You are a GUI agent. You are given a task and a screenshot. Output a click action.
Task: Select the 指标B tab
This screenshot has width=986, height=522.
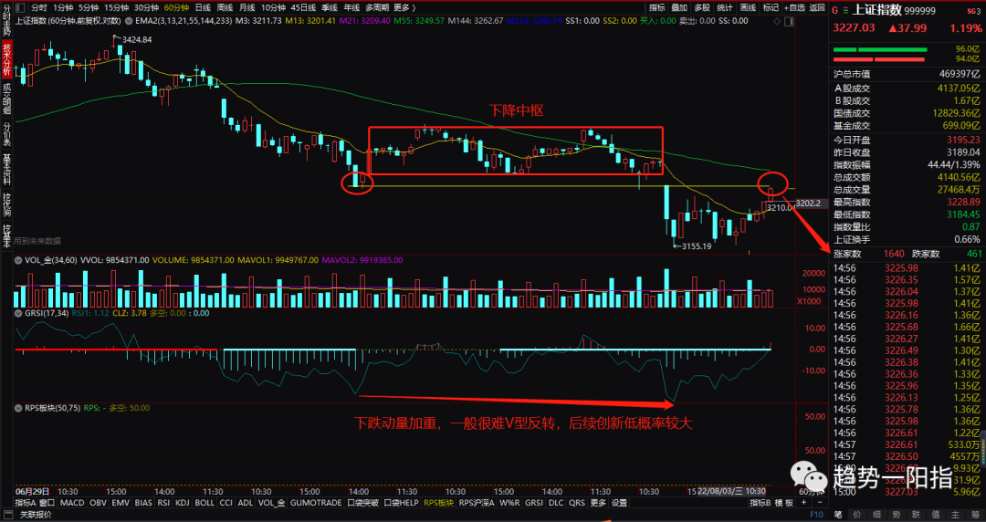[x=760, y=503]
